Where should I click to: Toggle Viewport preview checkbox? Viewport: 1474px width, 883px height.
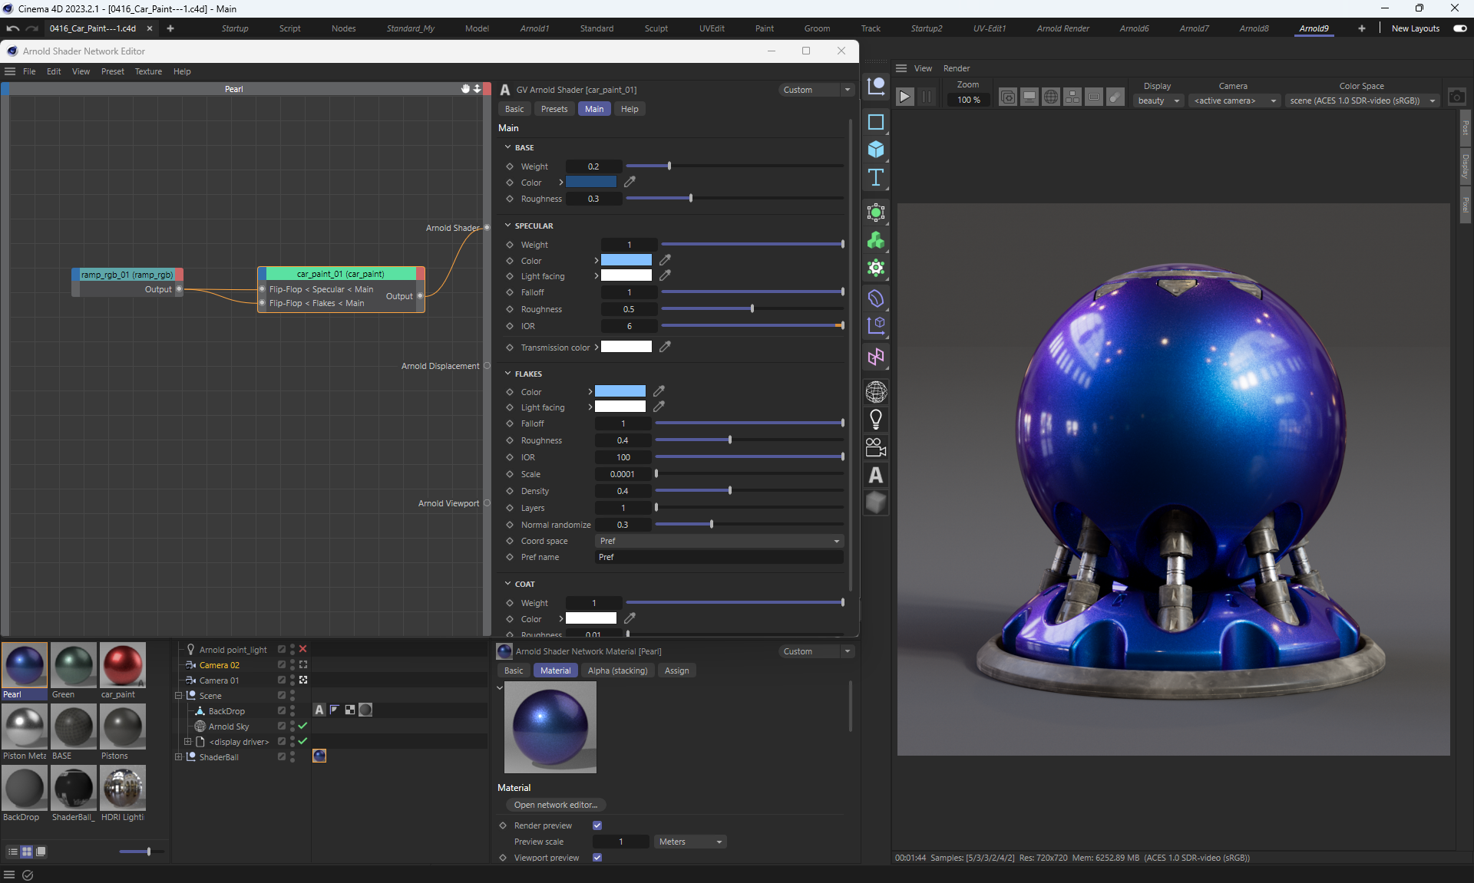(x=597, y=858)
